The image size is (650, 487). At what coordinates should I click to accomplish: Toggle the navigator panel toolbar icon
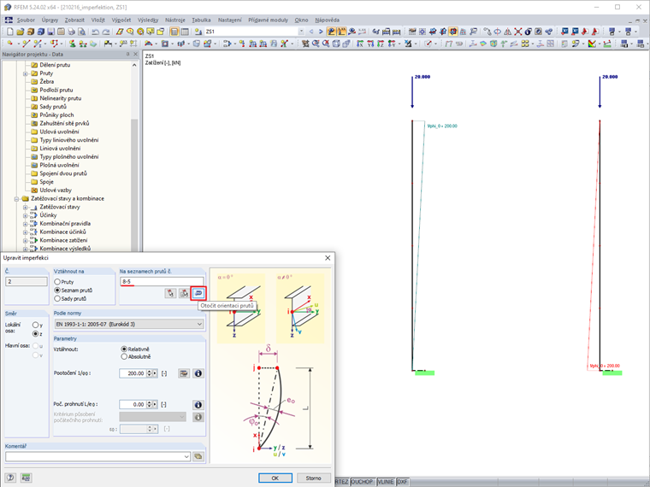coord(174,32)
